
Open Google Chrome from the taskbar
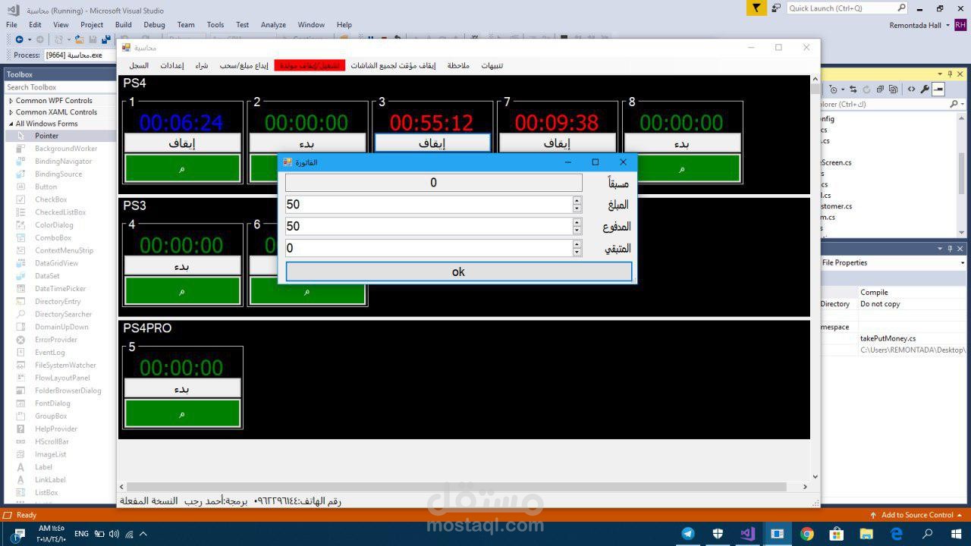(806, 534)
